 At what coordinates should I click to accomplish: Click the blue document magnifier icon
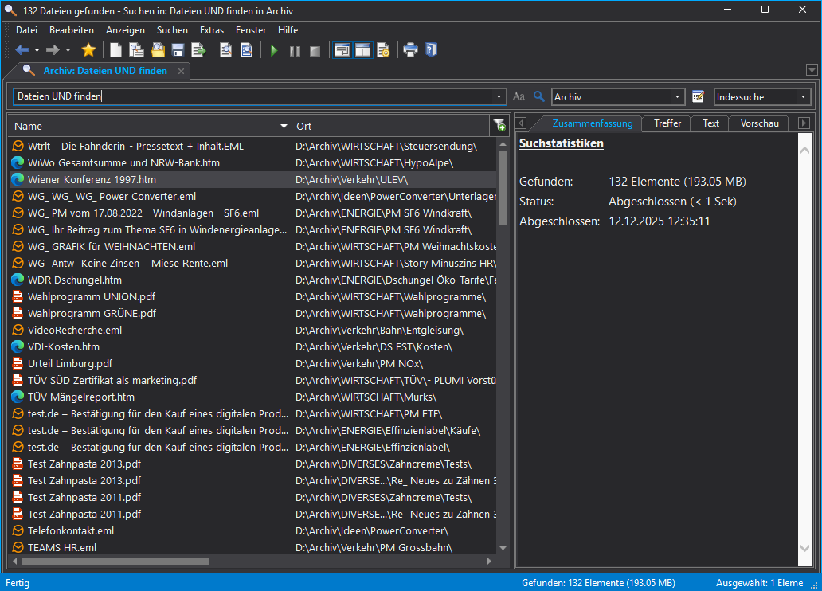click(x=246, y=50)
